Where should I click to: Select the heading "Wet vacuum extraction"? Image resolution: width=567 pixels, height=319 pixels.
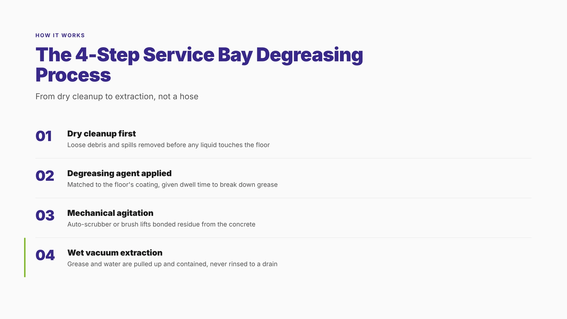115,253
